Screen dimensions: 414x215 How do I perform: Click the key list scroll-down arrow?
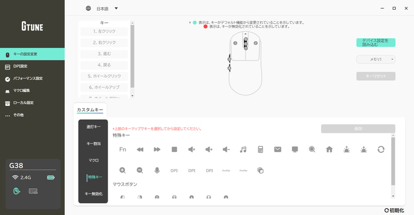coord(132,96)
